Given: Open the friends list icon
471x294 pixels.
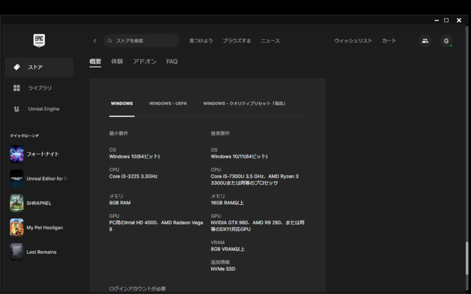Looking at the screenshot, I should (x=425, y=41).
